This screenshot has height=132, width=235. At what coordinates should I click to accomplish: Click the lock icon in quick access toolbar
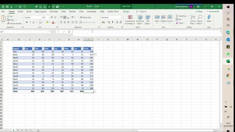click(49, 7)
